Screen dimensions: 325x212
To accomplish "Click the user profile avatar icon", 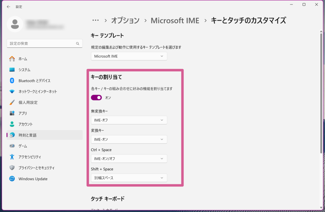I will [x=15, y=24].
